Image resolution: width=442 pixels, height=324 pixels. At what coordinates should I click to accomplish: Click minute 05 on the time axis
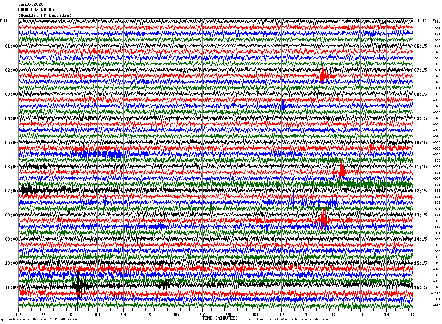(x=150, y=314)
